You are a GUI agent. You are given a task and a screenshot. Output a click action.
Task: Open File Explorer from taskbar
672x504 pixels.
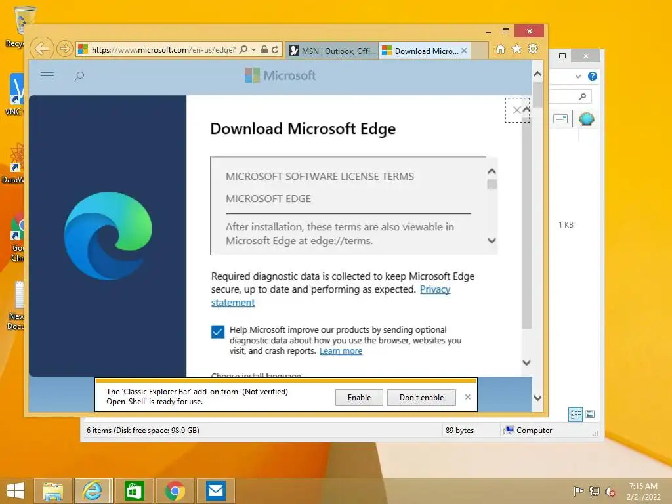point(53,491)
